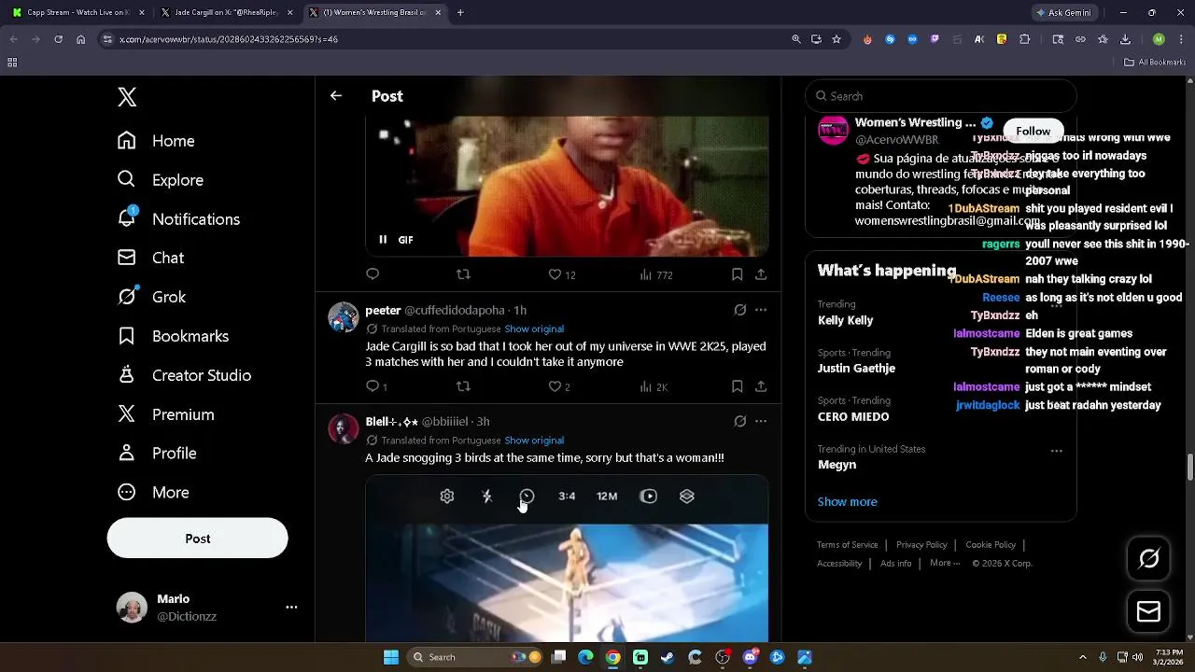Image resolution: width=1195 pixels, height=672 pixels.
Task: Like peeter's post with 2 likes
Action: click(559, 386)
